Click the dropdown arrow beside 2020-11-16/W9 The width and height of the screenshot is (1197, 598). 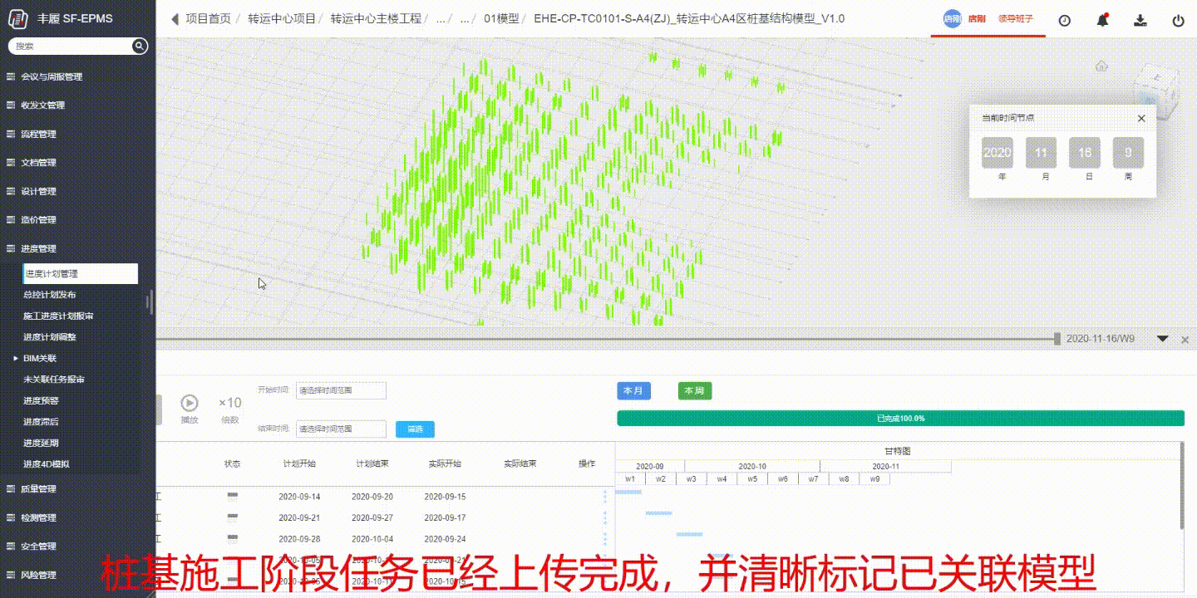click(x=1163, y=339)
